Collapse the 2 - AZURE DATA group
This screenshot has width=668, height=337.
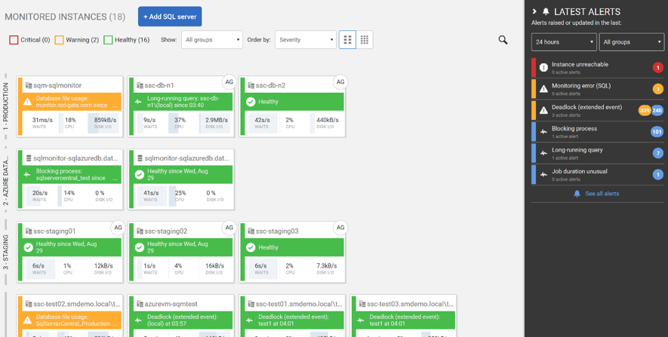point(5,179)
